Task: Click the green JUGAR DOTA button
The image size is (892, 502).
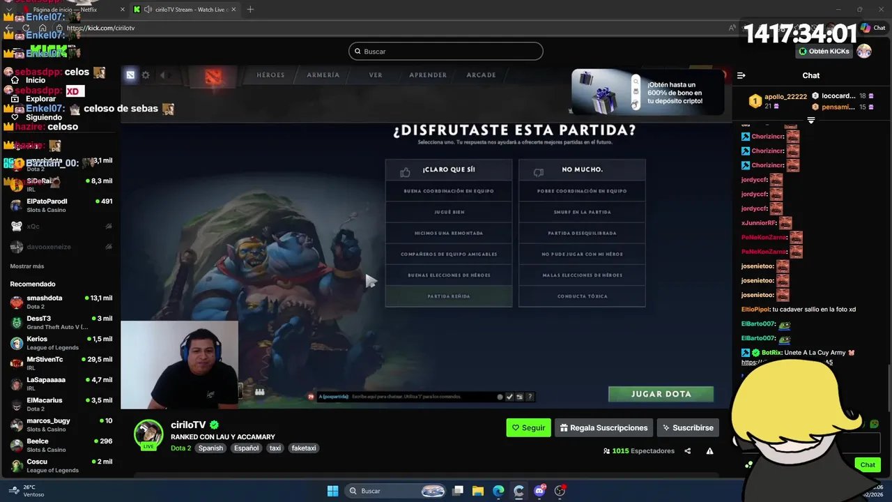Action: tap(661, 394)
